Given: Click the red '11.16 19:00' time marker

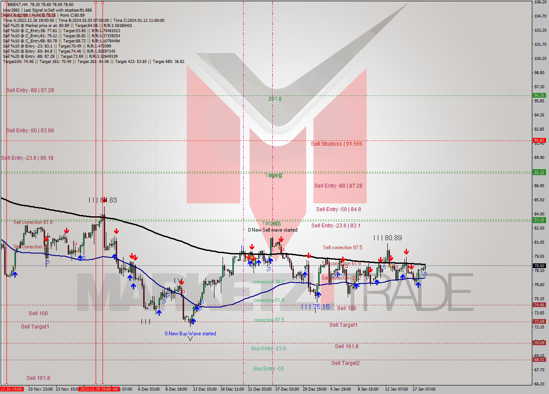Looking at the screenshot, I should (11, 389).
